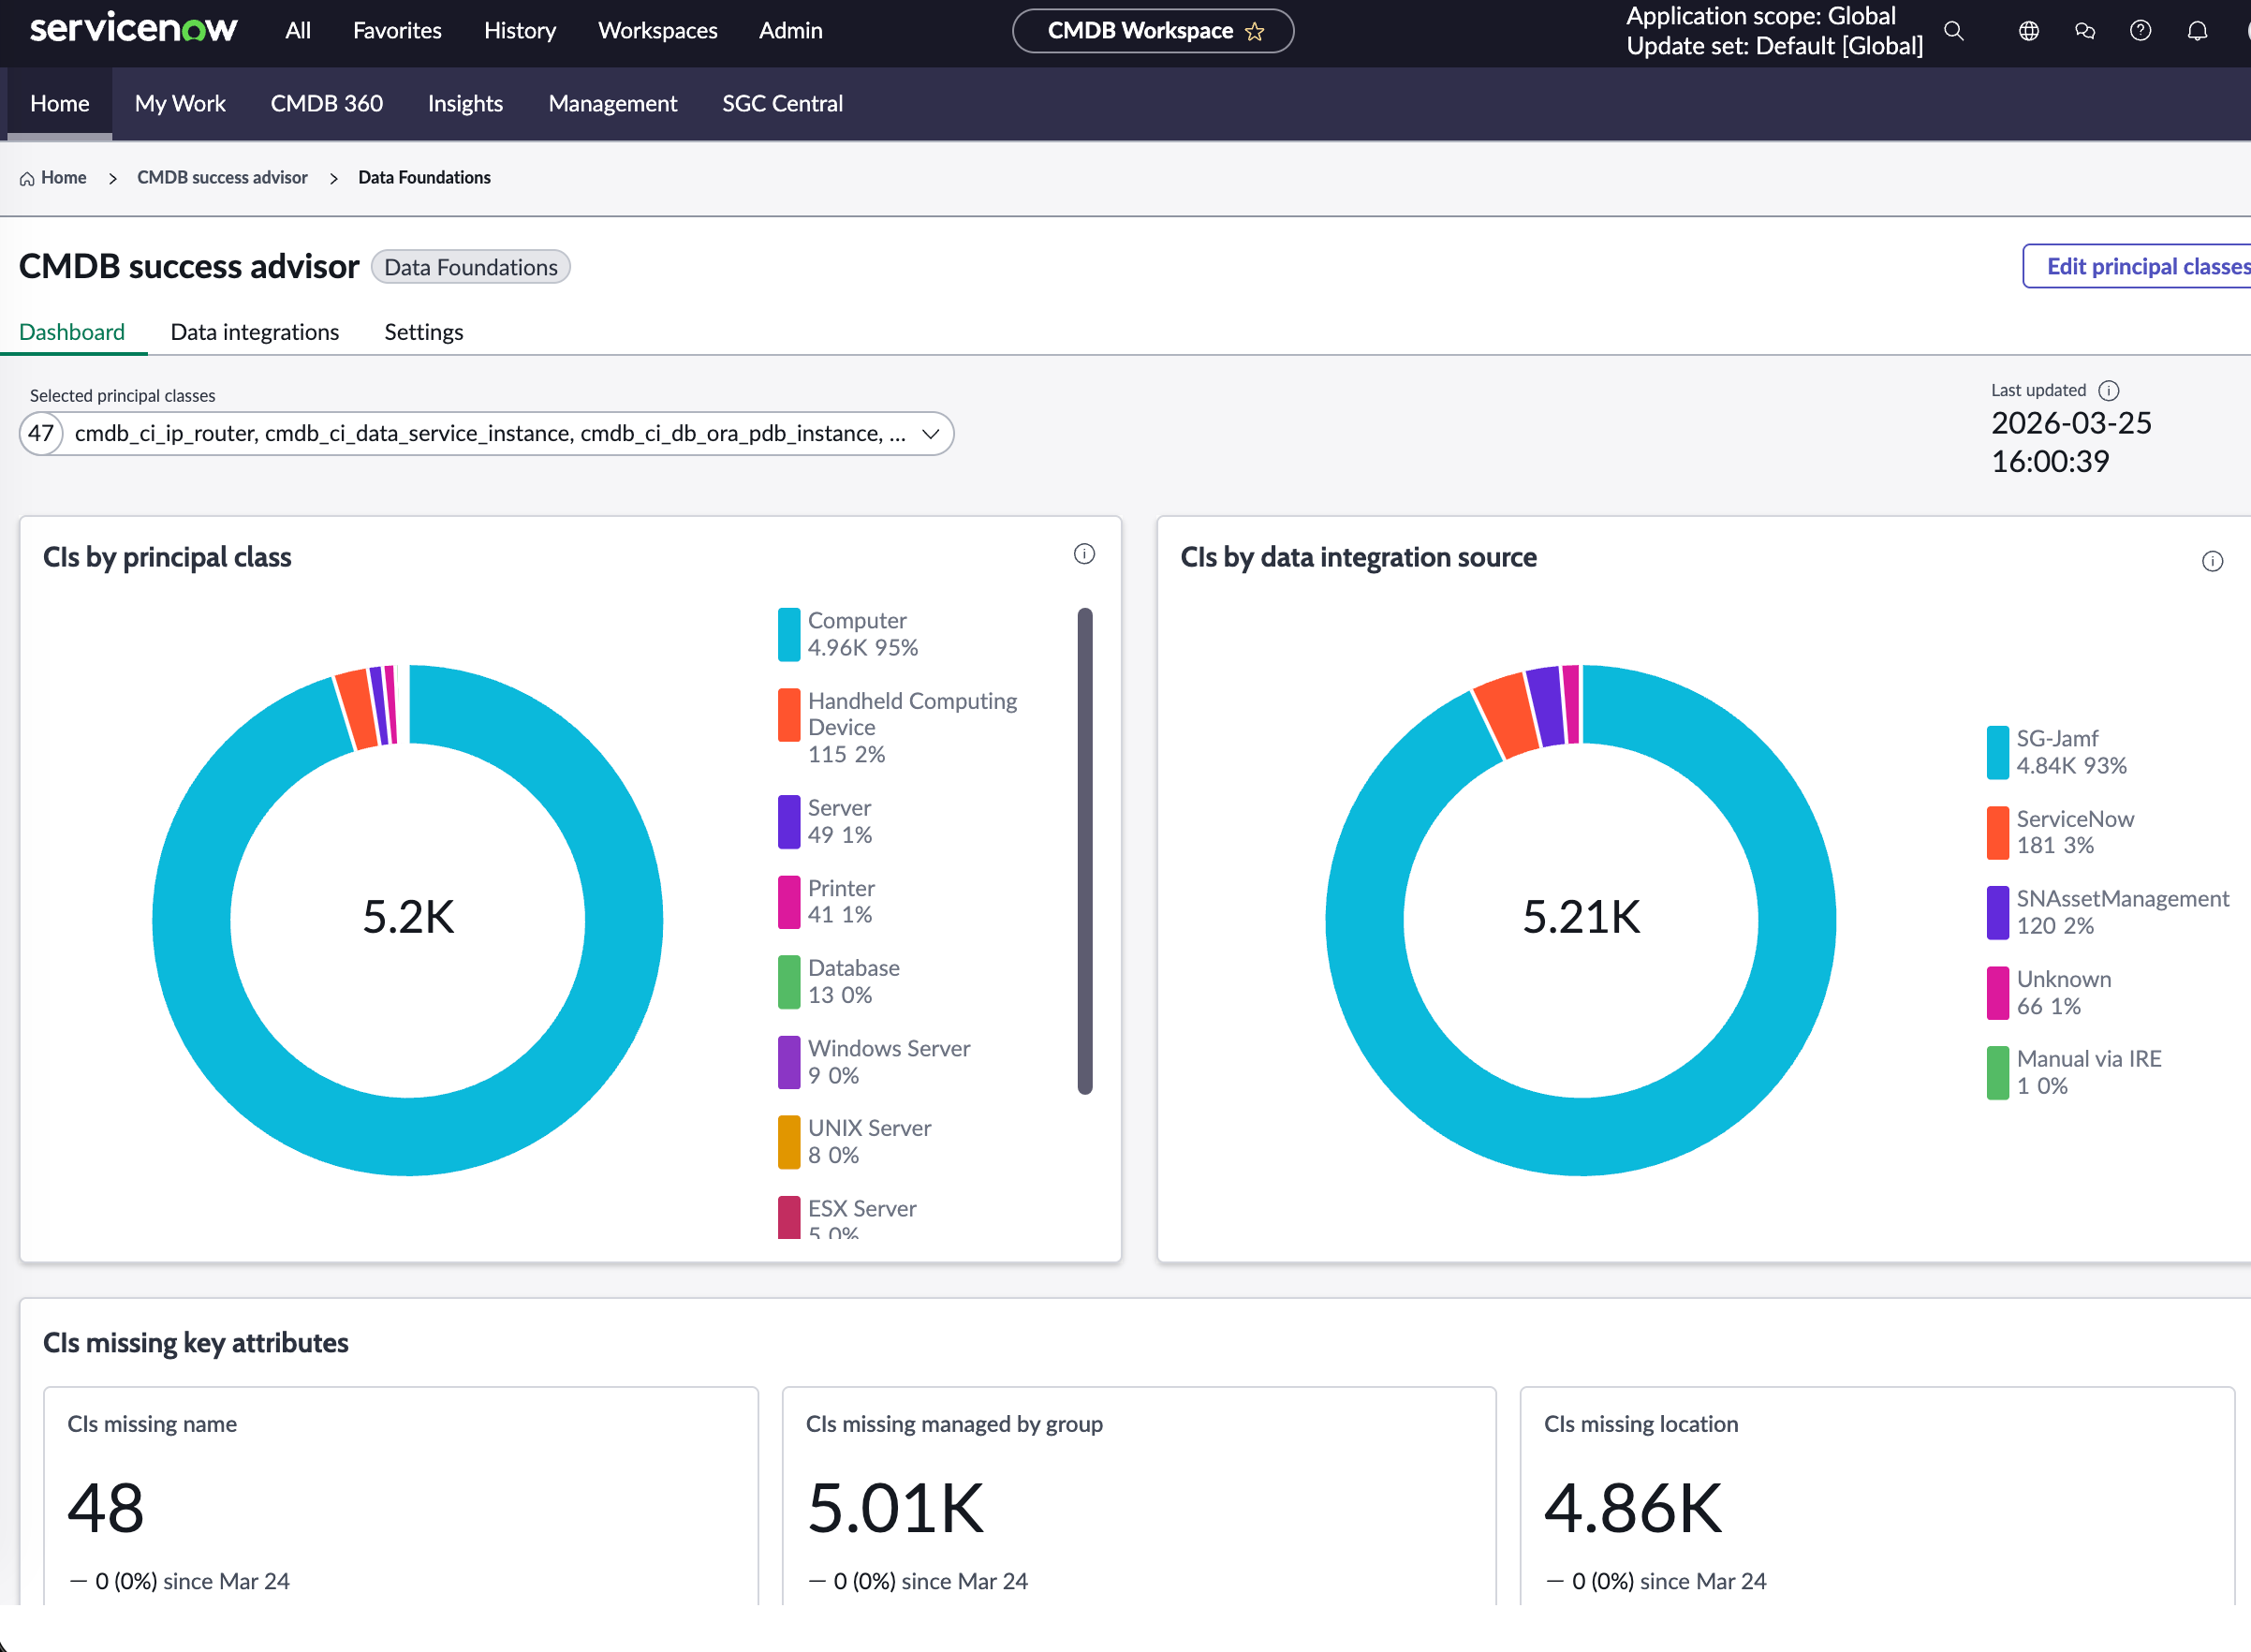Open the help question mark icon
2251x1652 pixels.
tap(2141, 31)
